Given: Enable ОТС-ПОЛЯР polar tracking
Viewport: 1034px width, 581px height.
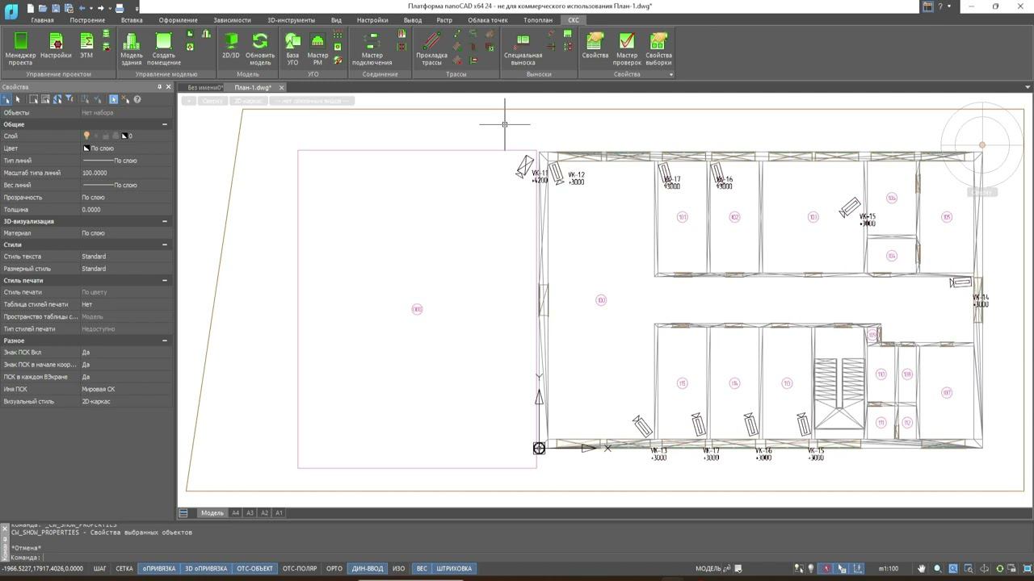Looking at the screenshot, I should tap(300, 568).
